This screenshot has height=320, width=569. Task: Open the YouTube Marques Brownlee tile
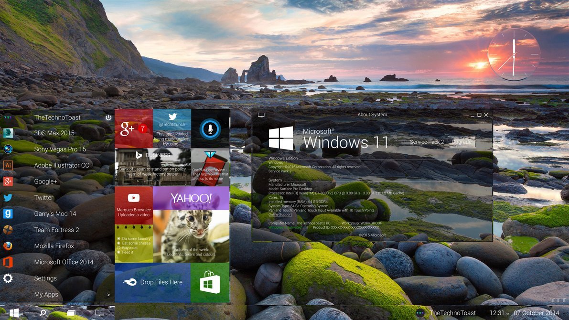coord(134,205)
